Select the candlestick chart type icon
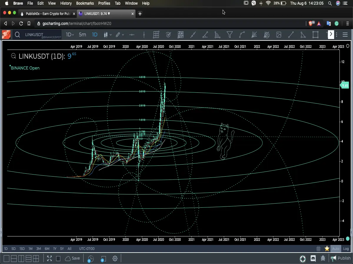The height and width of the screenshot is (264, 353). coord(106,35)
